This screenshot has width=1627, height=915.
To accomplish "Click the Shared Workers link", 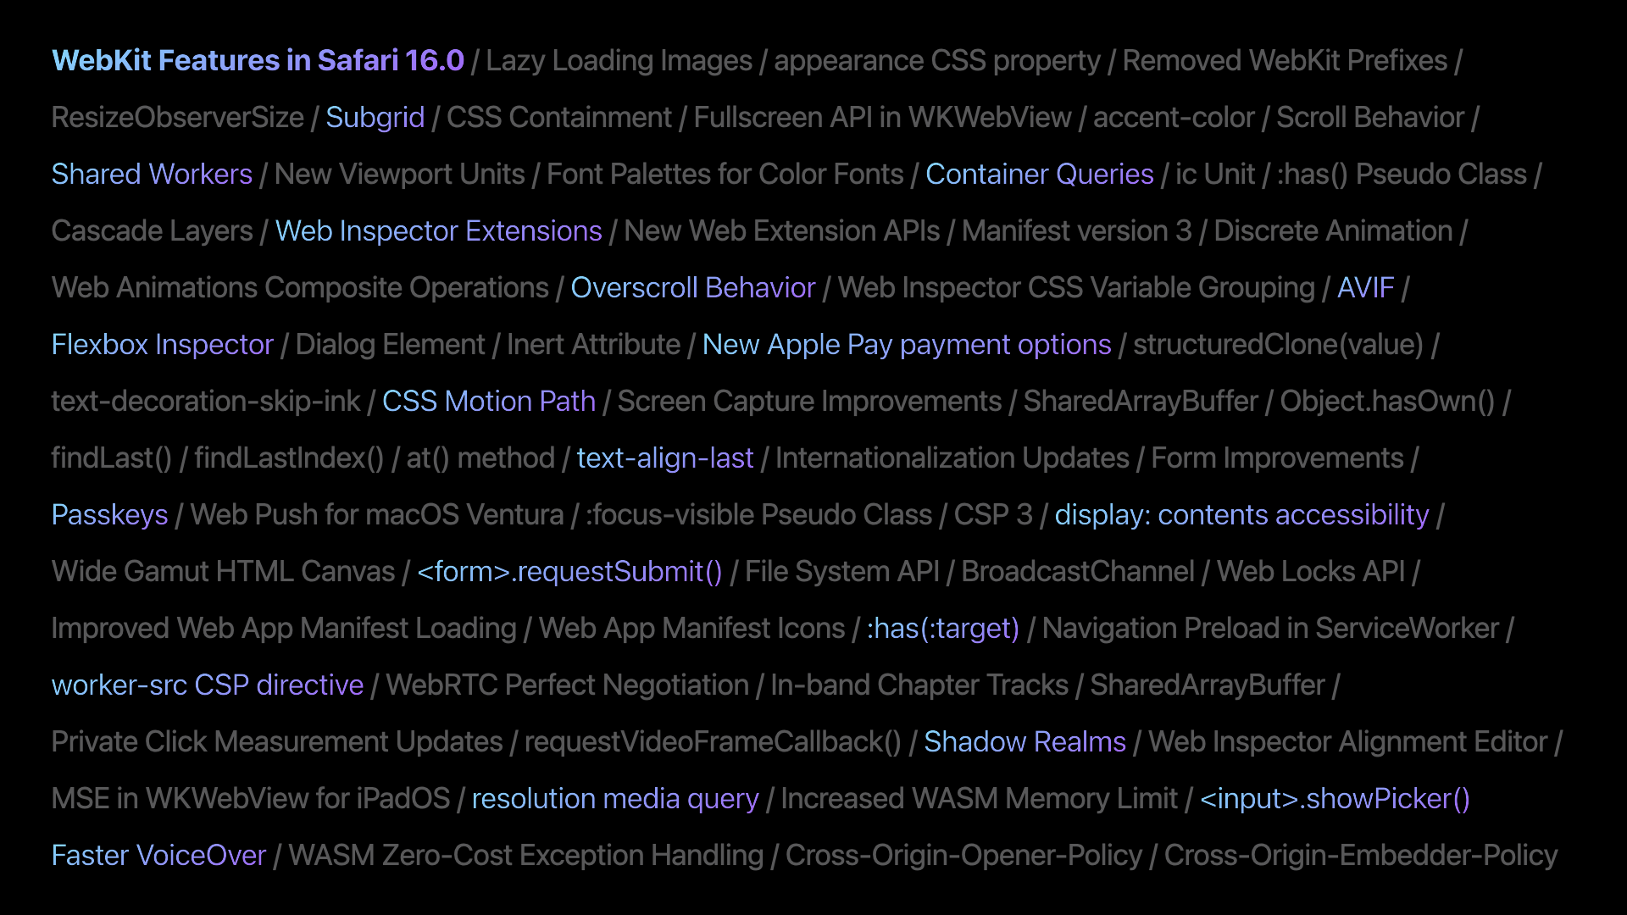I will 152,175.
